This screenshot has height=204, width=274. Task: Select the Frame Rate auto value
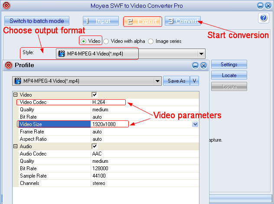pyautogui.click(x=97, y=132)
